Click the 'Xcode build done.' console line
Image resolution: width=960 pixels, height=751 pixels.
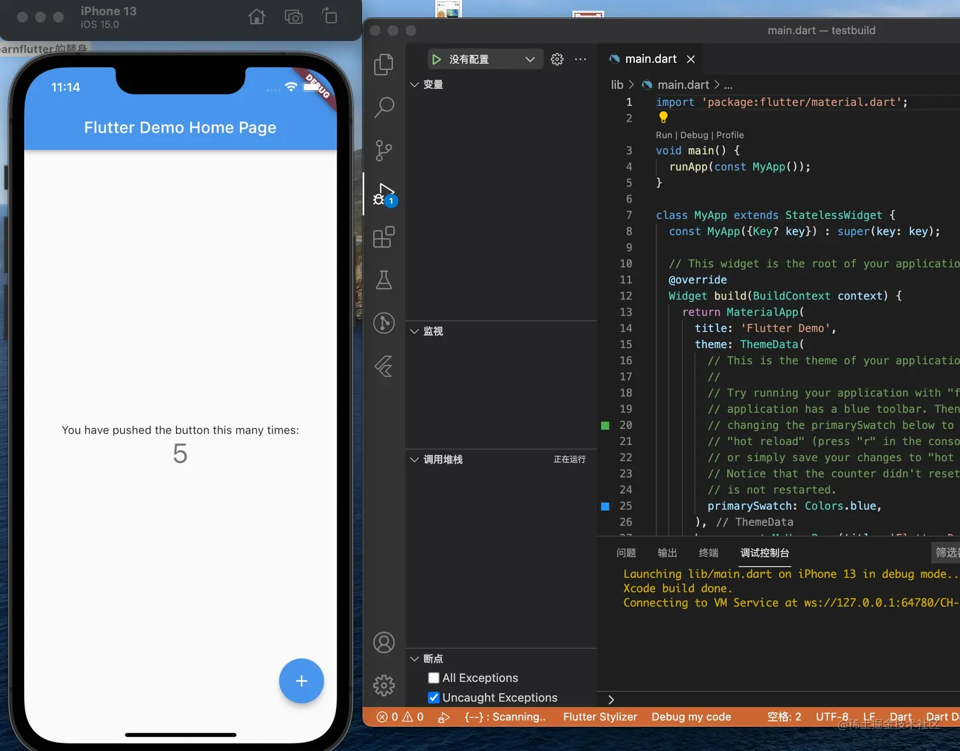click(x=677, y=588)
